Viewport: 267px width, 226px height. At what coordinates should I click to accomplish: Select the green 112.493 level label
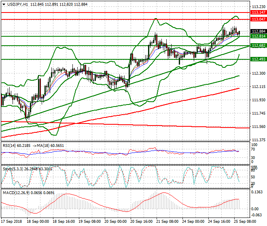point(259,59)
